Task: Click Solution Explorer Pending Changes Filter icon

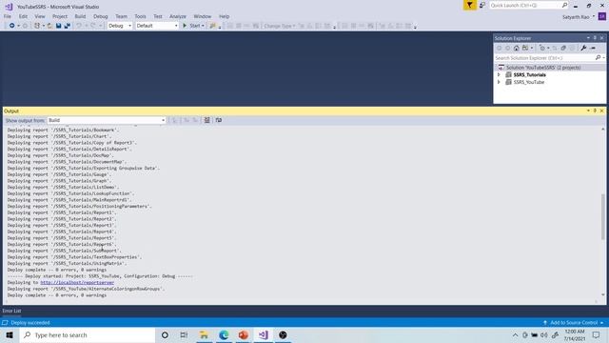Action: 542,48
